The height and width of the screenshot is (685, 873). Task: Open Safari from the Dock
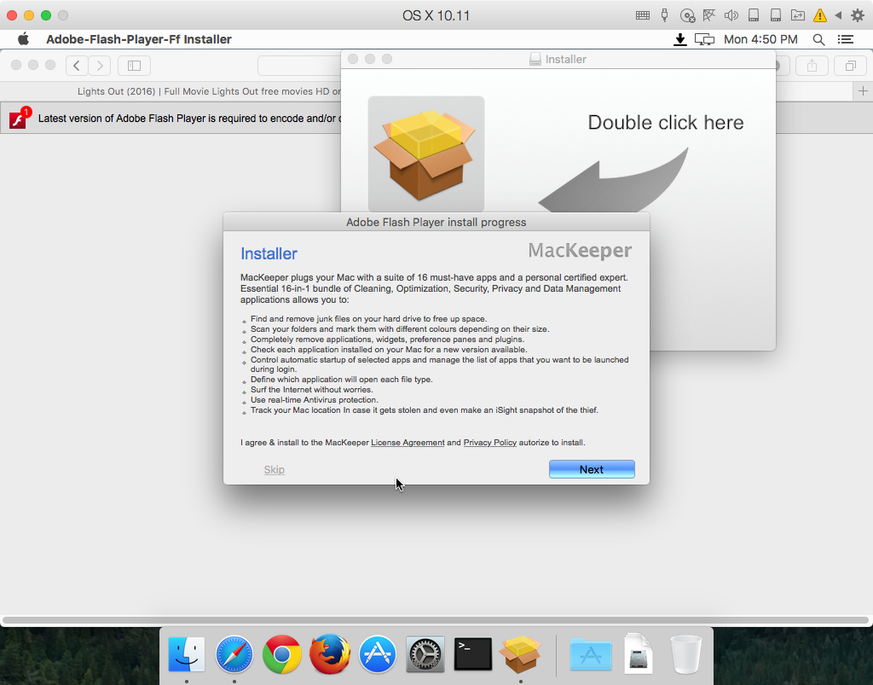[x=234, y=654]
